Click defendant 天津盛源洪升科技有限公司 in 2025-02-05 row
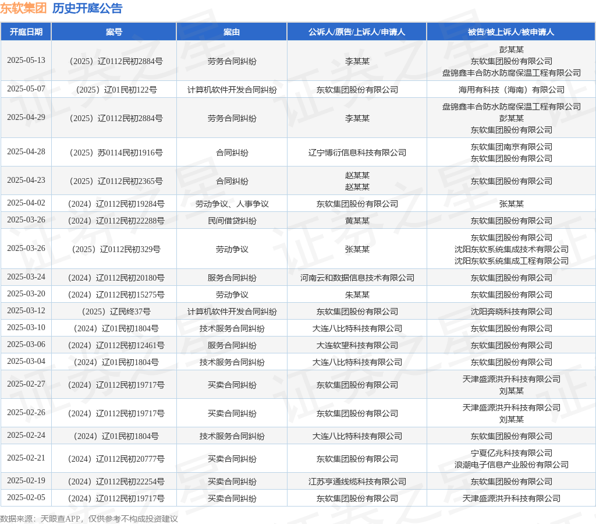The height and width of the screenshot is (524, 596). click(511, 498)
